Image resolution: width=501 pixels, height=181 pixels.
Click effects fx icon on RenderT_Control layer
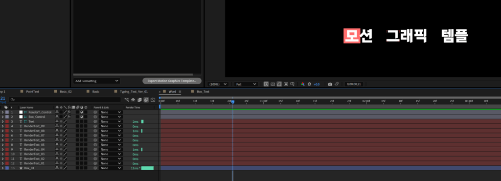pyautogui.click(x=69, y=113)
